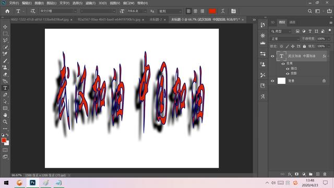Click the text color swatch in options bar
334x188 pixels.
pos(212,11)
